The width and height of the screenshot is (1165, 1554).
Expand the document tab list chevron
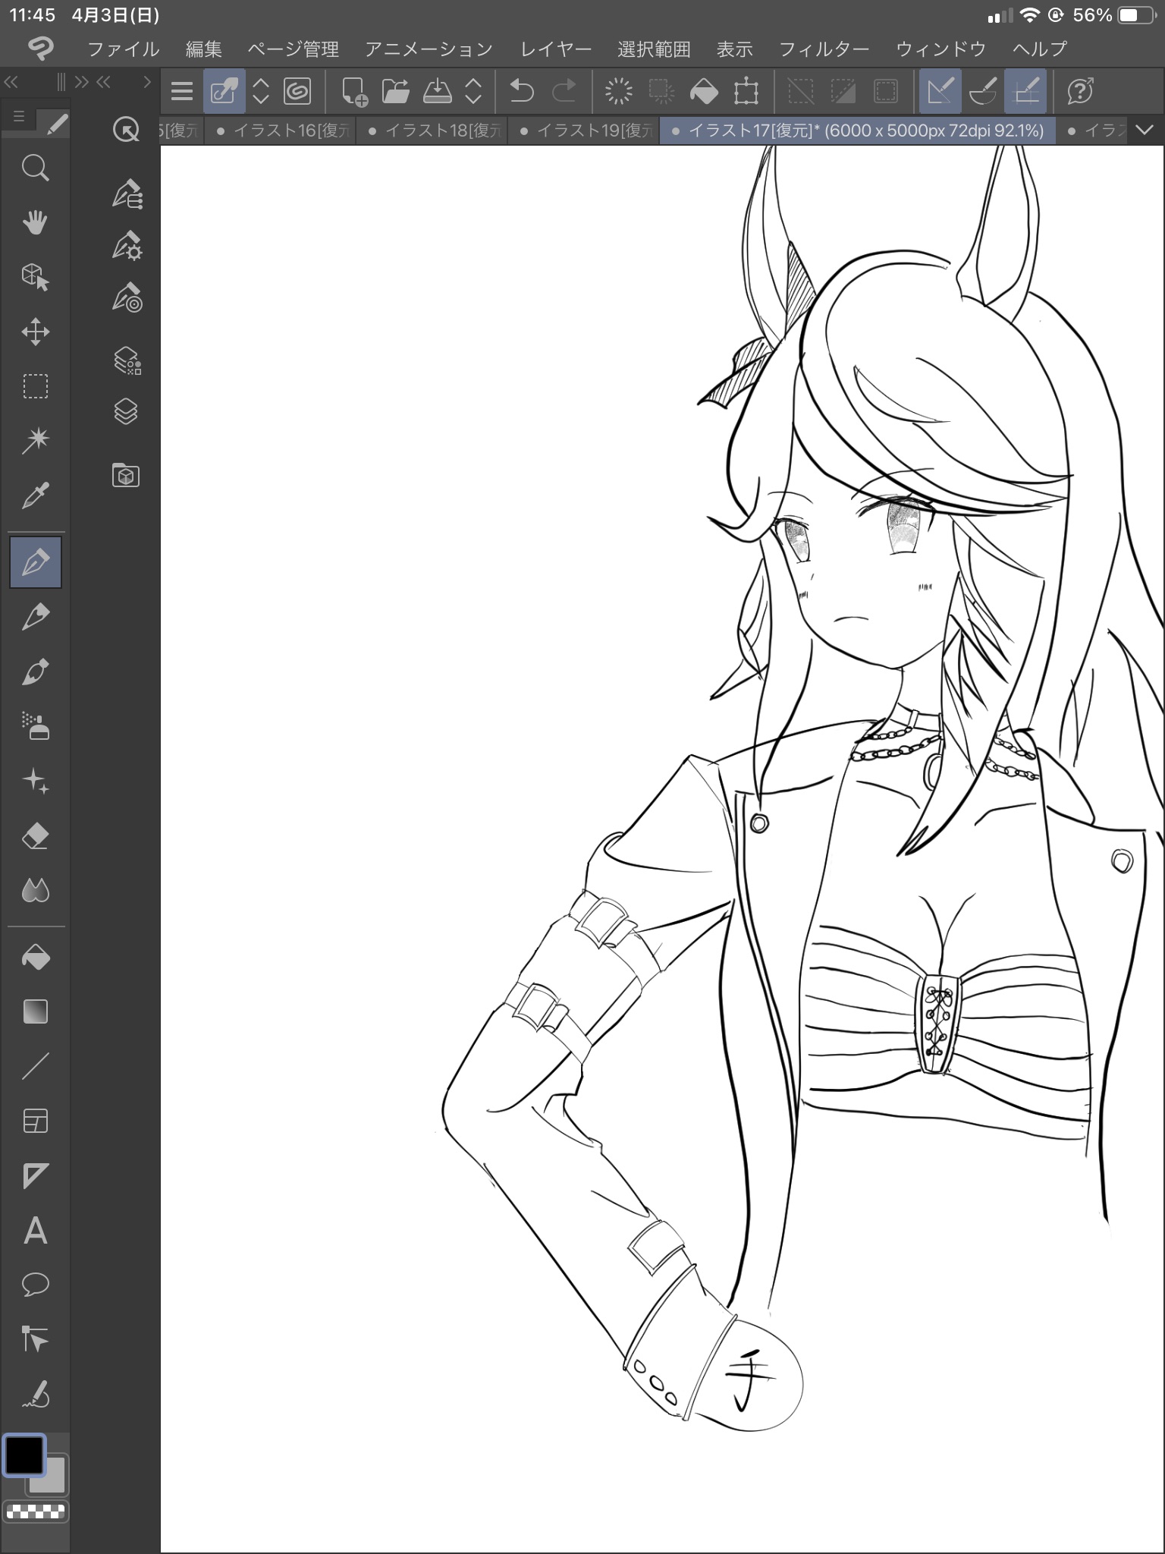click(1144, 131)
